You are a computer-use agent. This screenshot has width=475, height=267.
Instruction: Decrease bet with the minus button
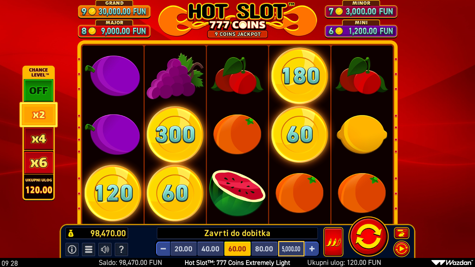(163, 249)
